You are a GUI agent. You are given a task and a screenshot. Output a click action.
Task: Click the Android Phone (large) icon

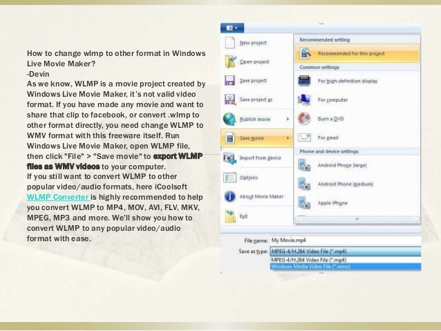(x=304, y=165)
